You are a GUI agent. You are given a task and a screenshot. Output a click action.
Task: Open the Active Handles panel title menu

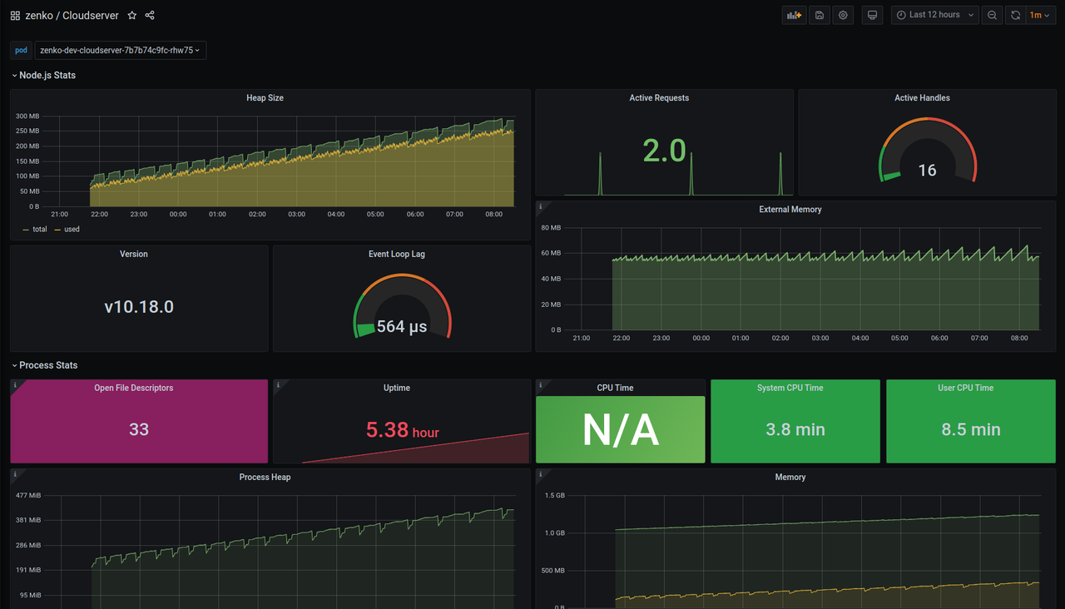pos(922,98)
